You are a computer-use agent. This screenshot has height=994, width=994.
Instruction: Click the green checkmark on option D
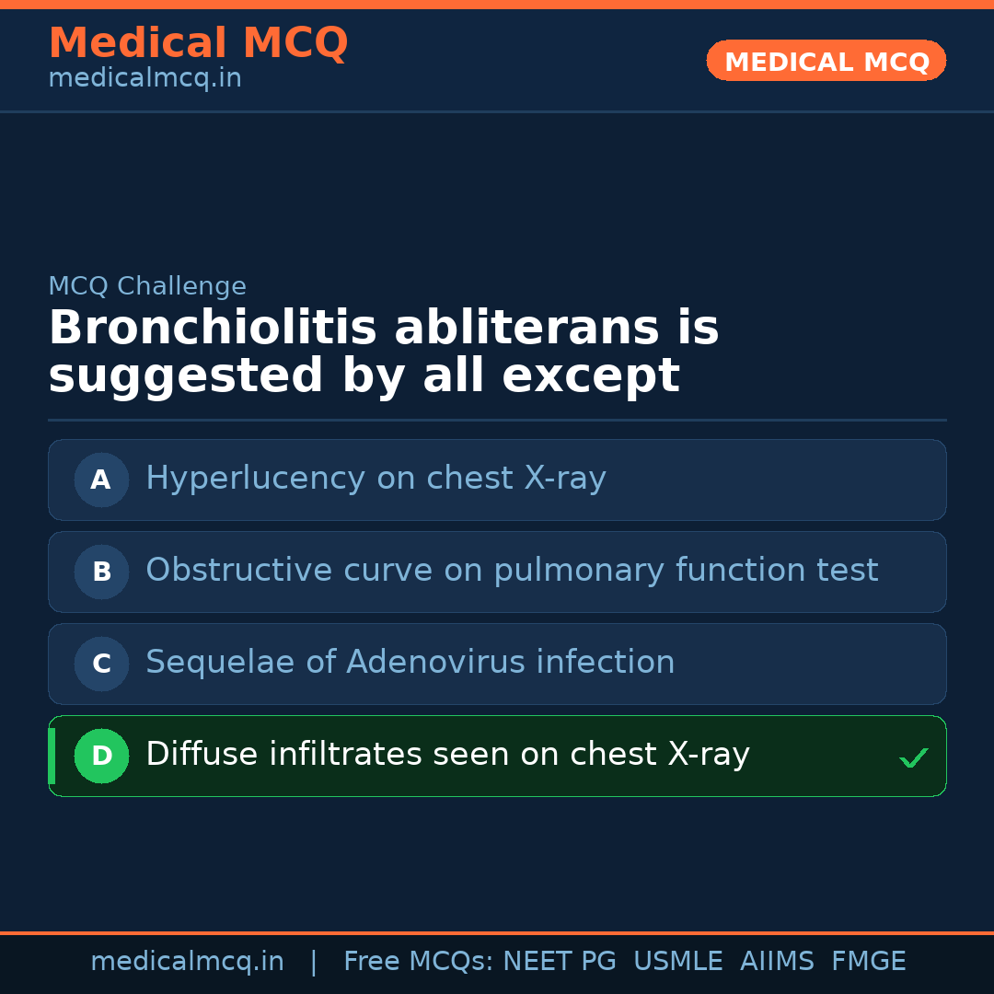913,758
